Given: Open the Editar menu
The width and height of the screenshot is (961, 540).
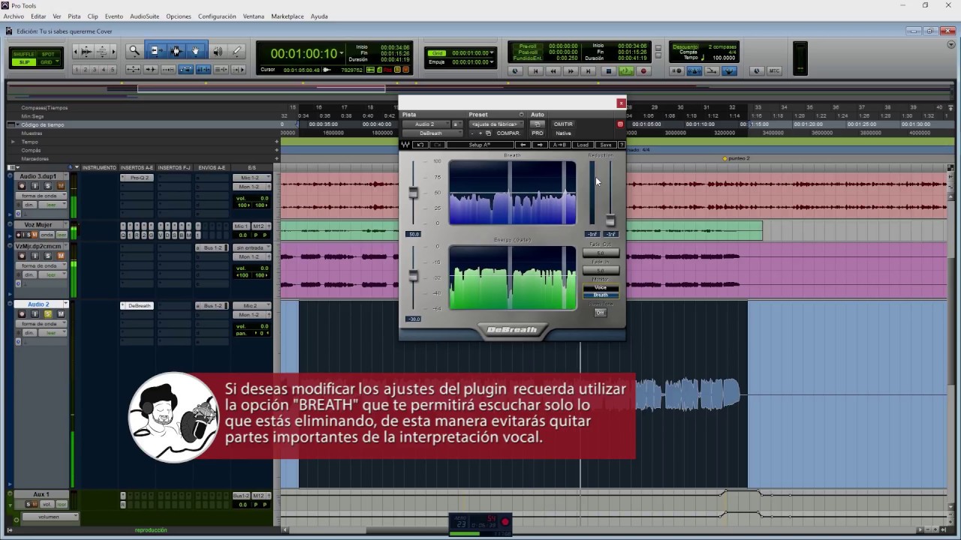Looking at the screenshot, I should pyautogui.click(x=38, y=16).
